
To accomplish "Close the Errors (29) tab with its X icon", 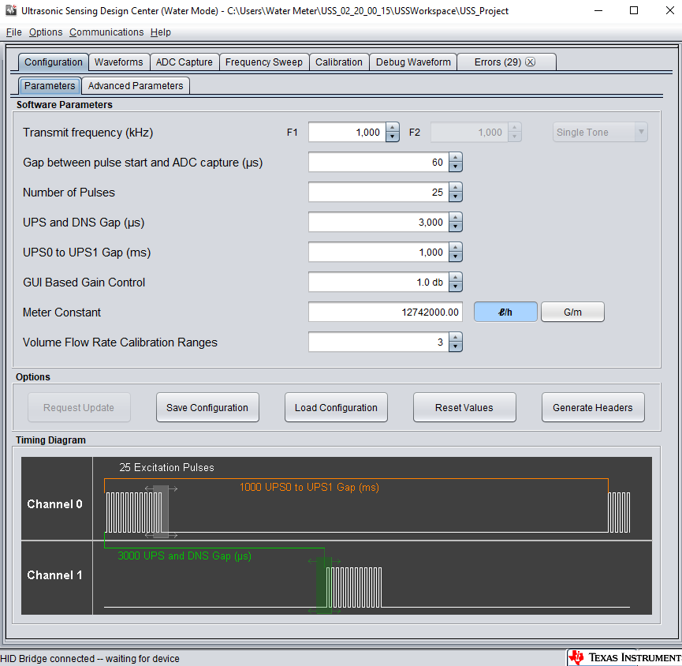I will pyautogui.click(x=530, y=62).
